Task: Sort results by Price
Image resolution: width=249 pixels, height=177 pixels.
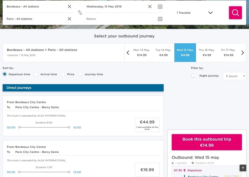Action: 68,74
